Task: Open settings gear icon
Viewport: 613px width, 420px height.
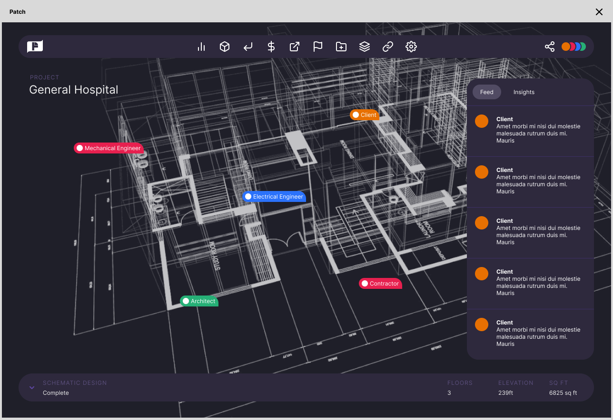Action: coord(411,47)
